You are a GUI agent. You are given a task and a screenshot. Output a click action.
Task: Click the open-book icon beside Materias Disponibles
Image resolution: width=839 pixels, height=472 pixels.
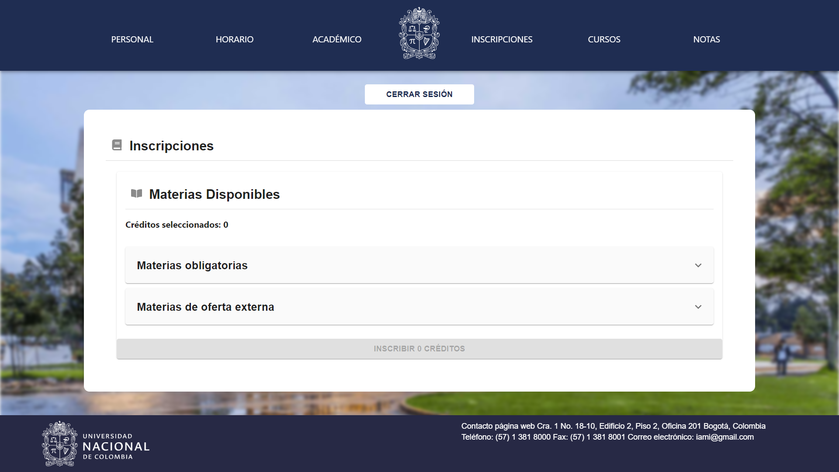tap(136, 194)
